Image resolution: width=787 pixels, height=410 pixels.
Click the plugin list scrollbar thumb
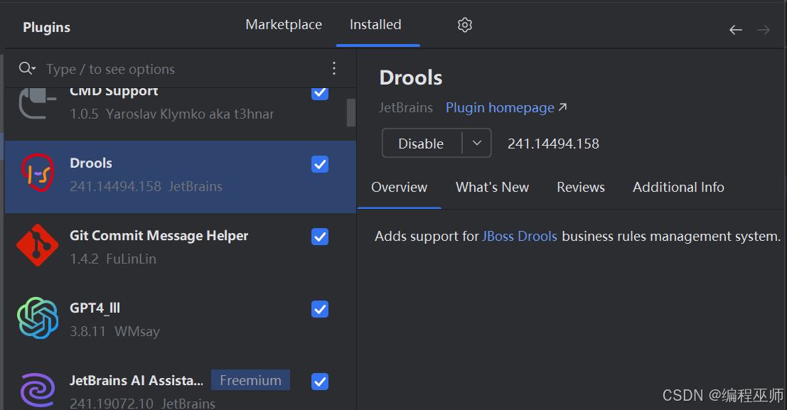point(350,112)
